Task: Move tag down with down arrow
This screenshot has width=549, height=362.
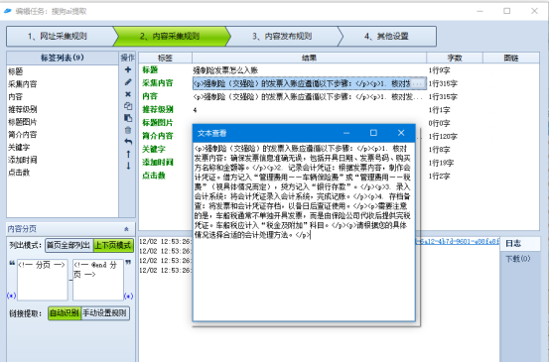Action: tap(128, 166)
